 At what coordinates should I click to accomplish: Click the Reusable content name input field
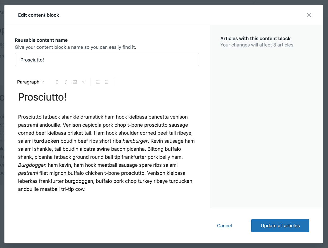(107, 60)
